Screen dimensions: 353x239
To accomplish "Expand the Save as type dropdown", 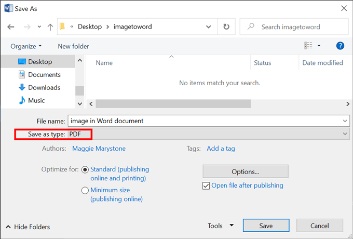I will pos(346,134).
